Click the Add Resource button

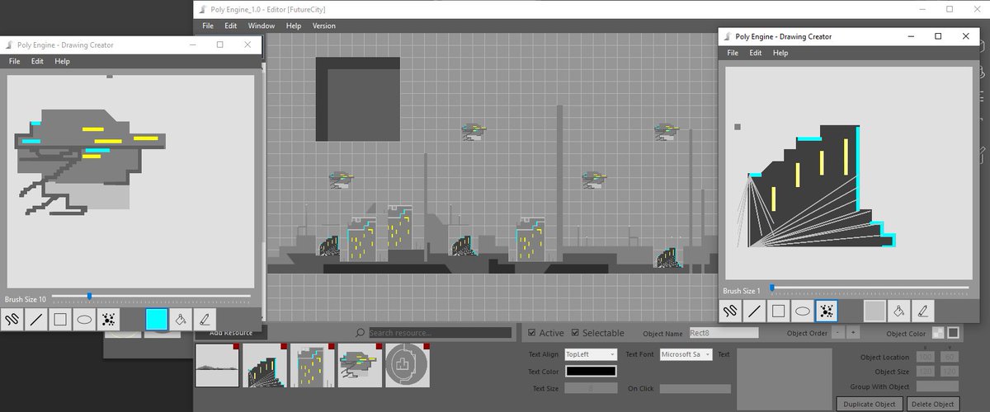(231, 333)
